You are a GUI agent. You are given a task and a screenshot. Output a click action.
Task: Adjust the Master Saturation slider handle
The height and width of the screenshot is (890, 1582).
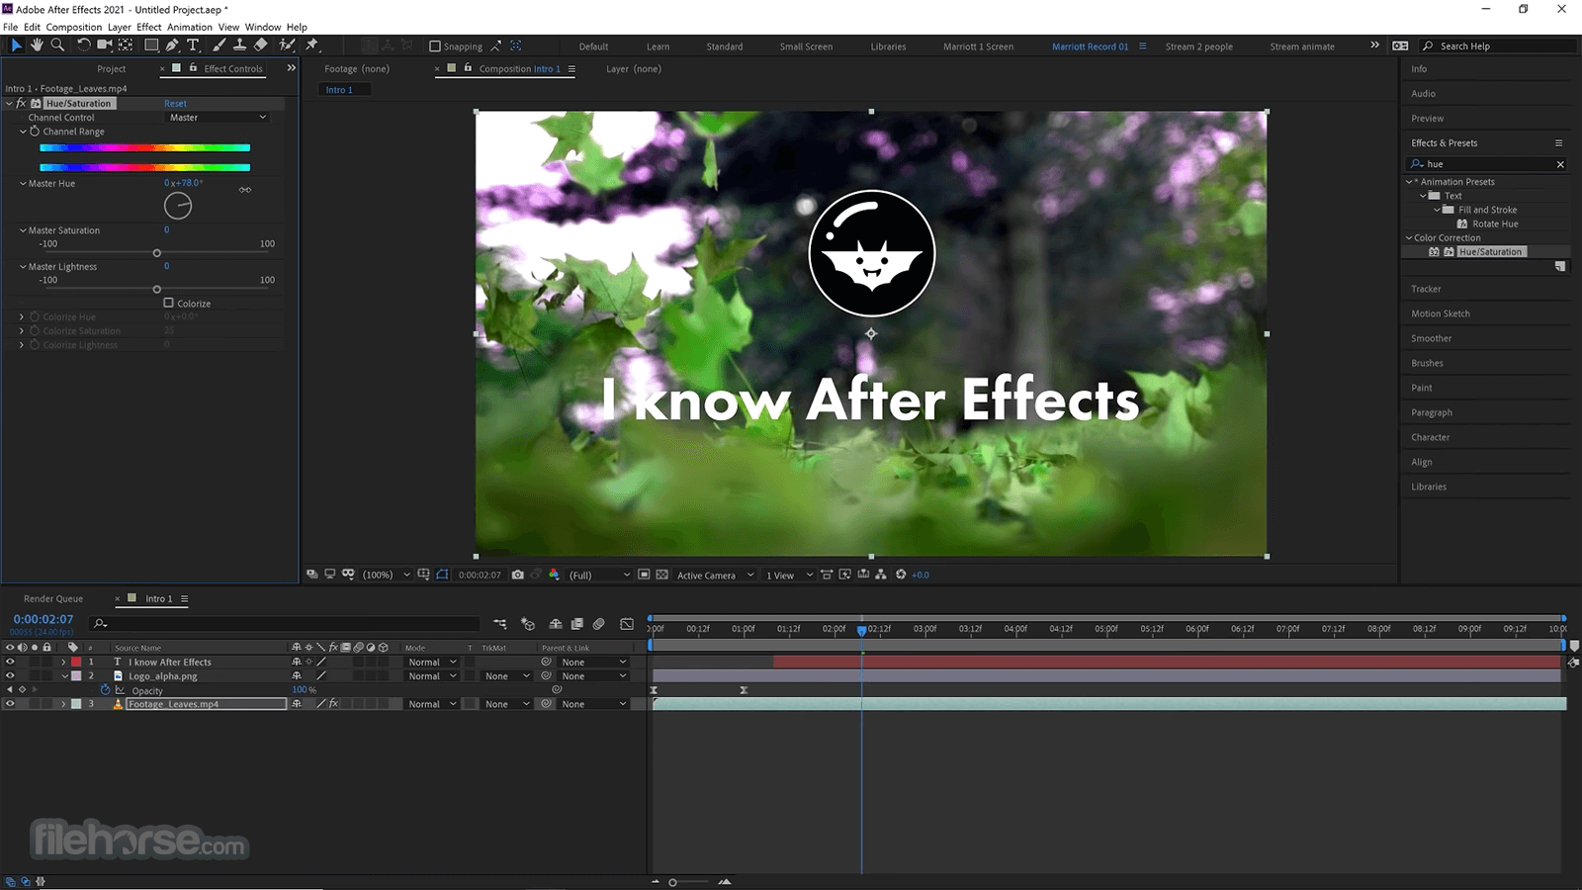click(156, 253)
